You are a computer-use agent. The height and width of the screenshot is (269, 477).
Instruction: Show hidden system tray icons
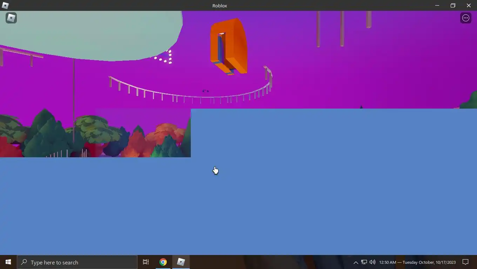356,262
